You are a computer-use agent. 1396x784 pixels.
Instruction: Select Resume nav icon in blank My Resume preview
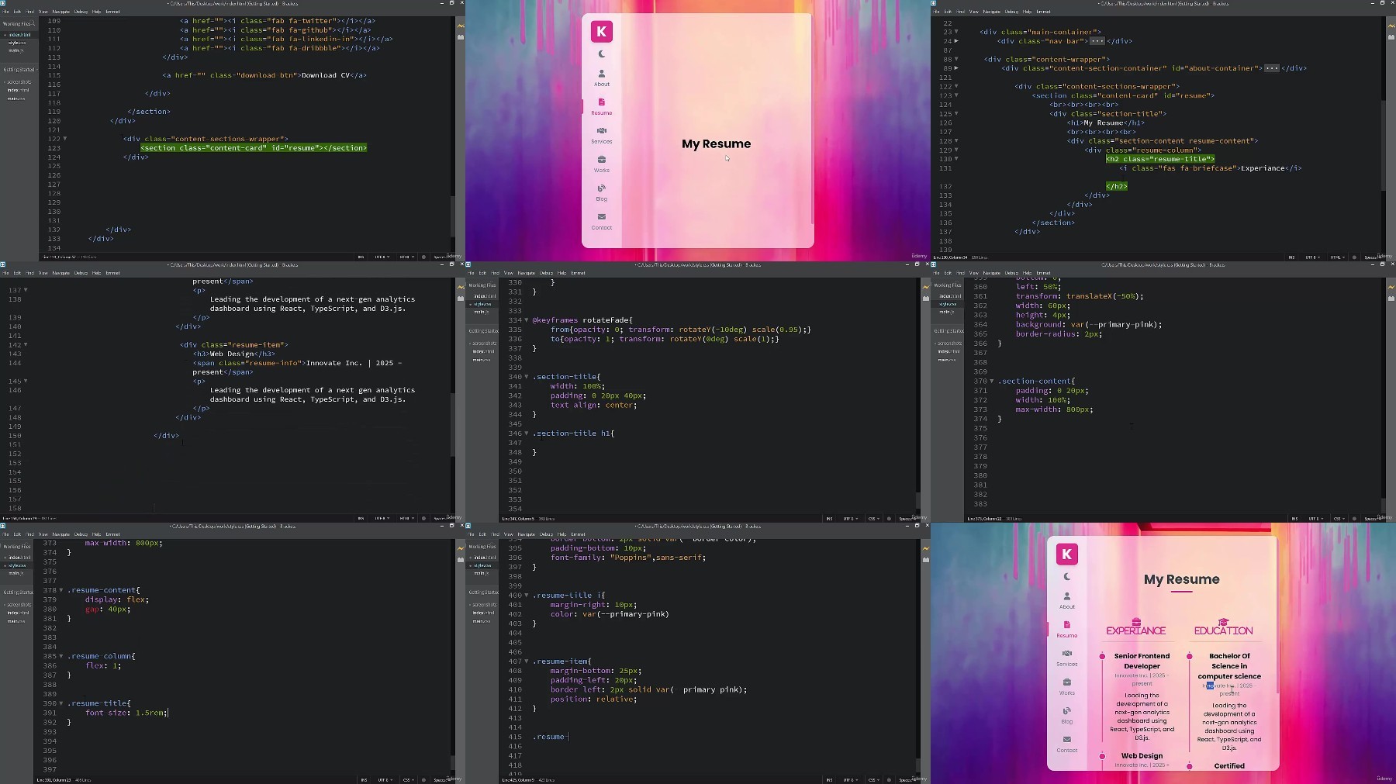(x=602, y=102)
